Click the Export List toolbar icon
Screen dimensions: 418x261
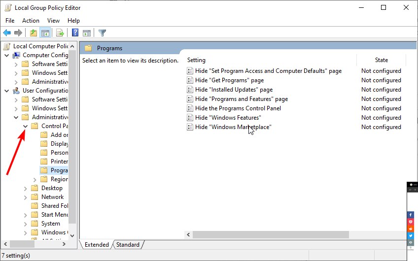click(x=60, y=33)
